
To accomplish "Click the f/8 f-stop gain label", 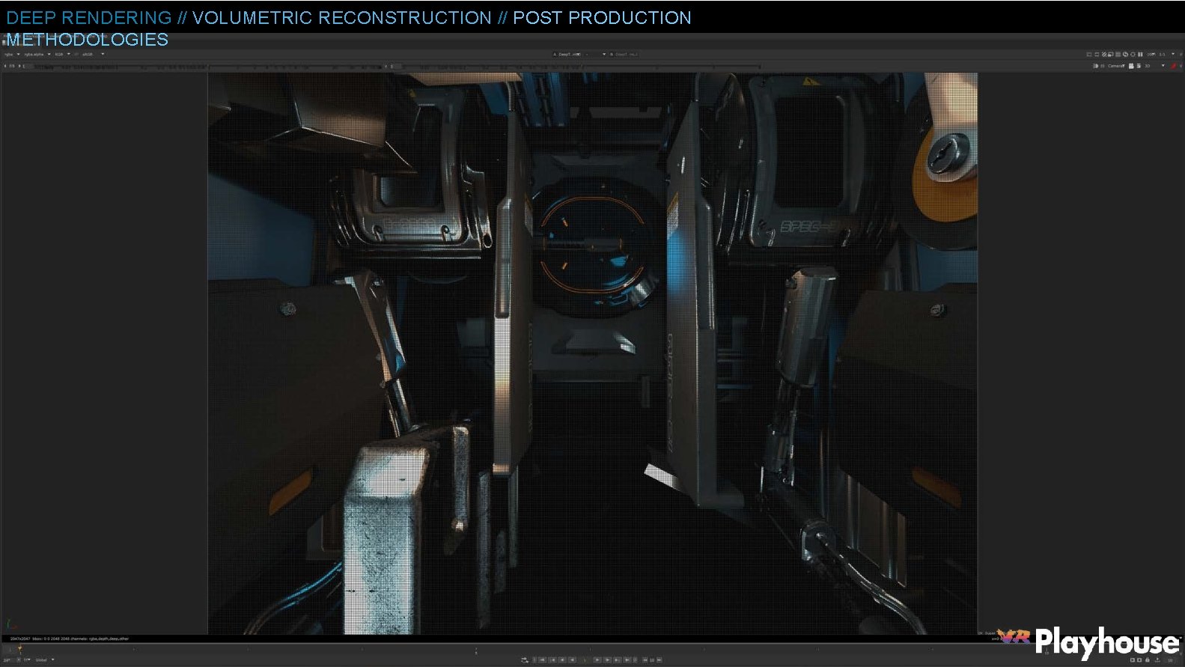I will [11, 66].
